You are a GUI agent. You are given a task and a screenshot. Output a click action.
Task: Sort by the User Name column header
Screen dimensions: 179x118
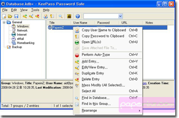tap(83, 23)
